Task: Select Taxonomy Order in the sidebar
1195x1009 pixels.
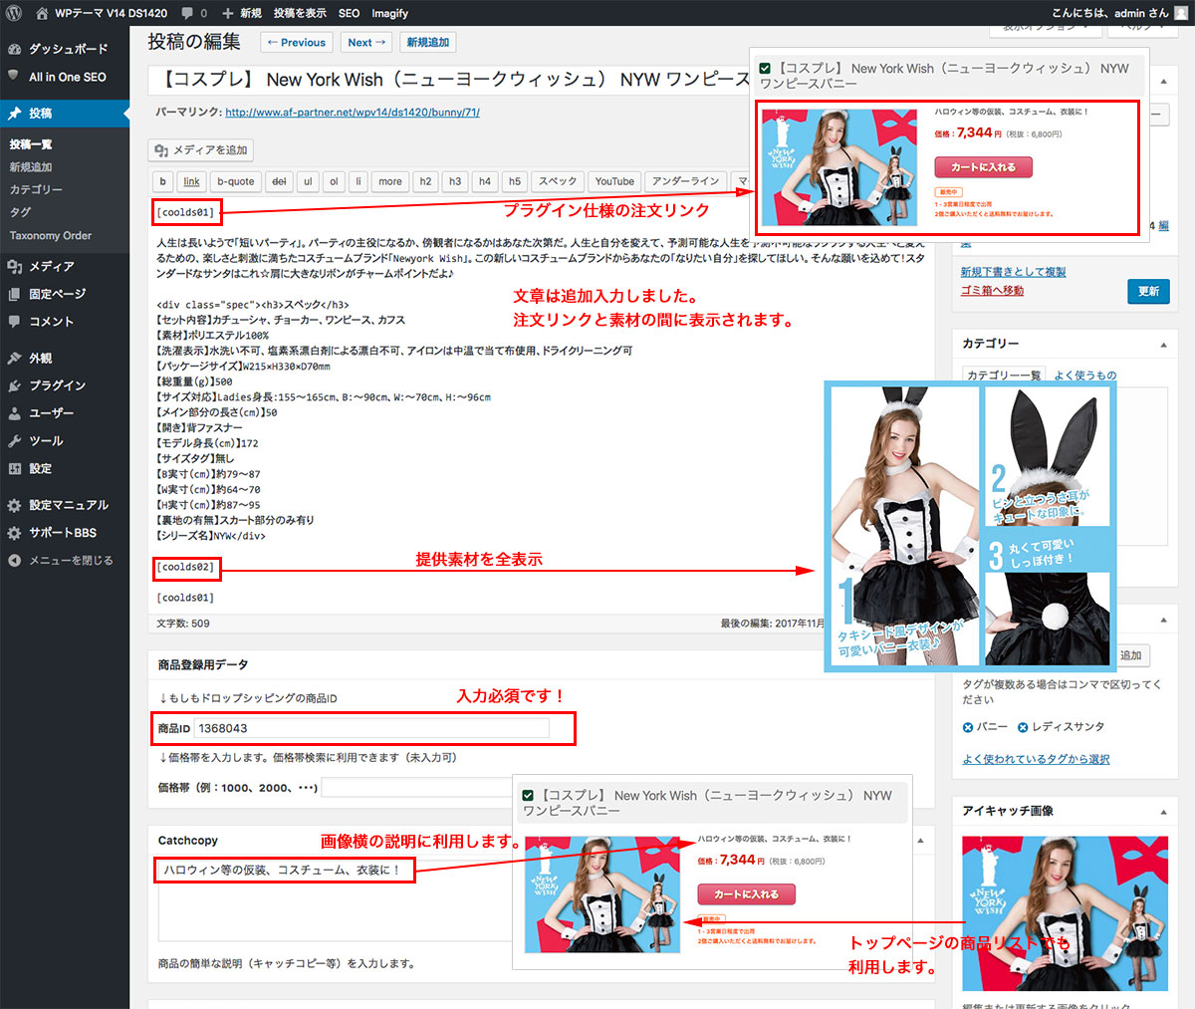Action: coord(51,235)
